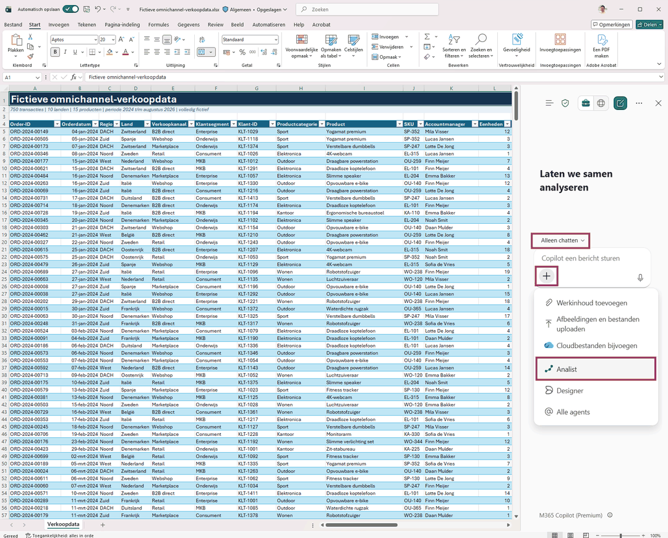The width and height of the screenshot is (668, 538).
Task: Open the Verkoopdata sheet tab
Action: [x=63, y=524]
